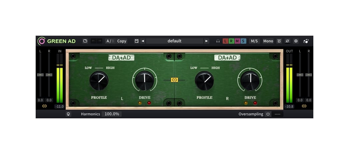
Task: Switch A/B comparison state
Action: pyautogui.click(x=110, y=41)
